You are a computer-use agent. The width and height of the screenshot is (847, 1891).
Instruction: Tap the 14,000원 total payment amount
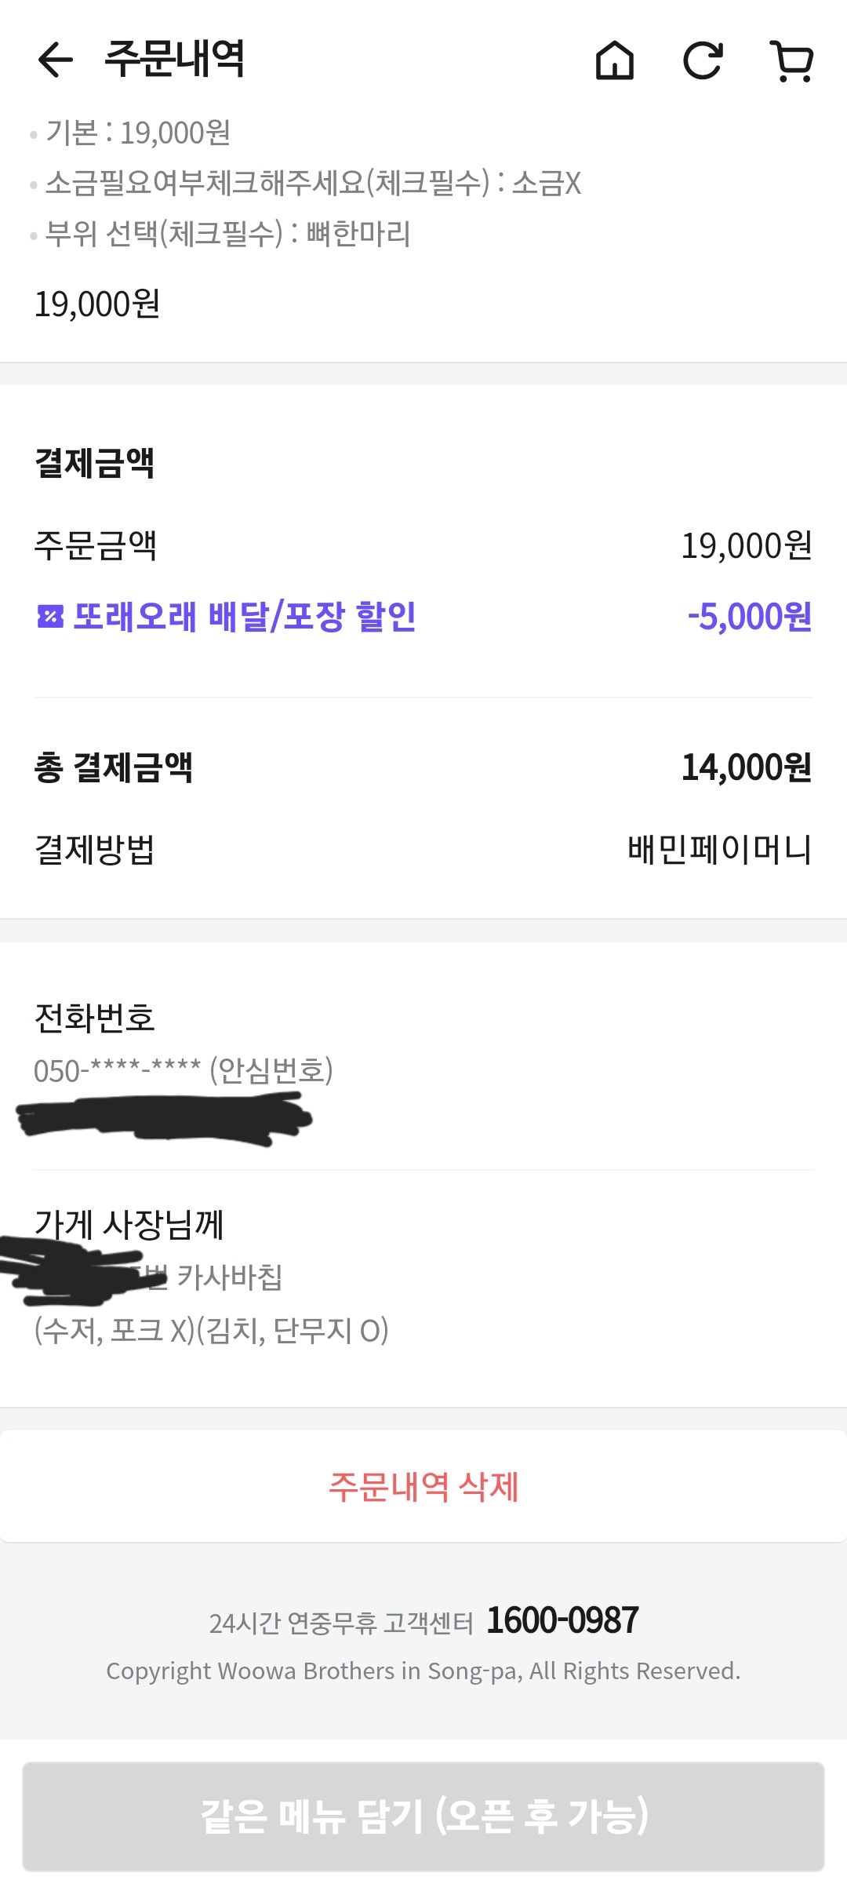[x=746, y=767]
